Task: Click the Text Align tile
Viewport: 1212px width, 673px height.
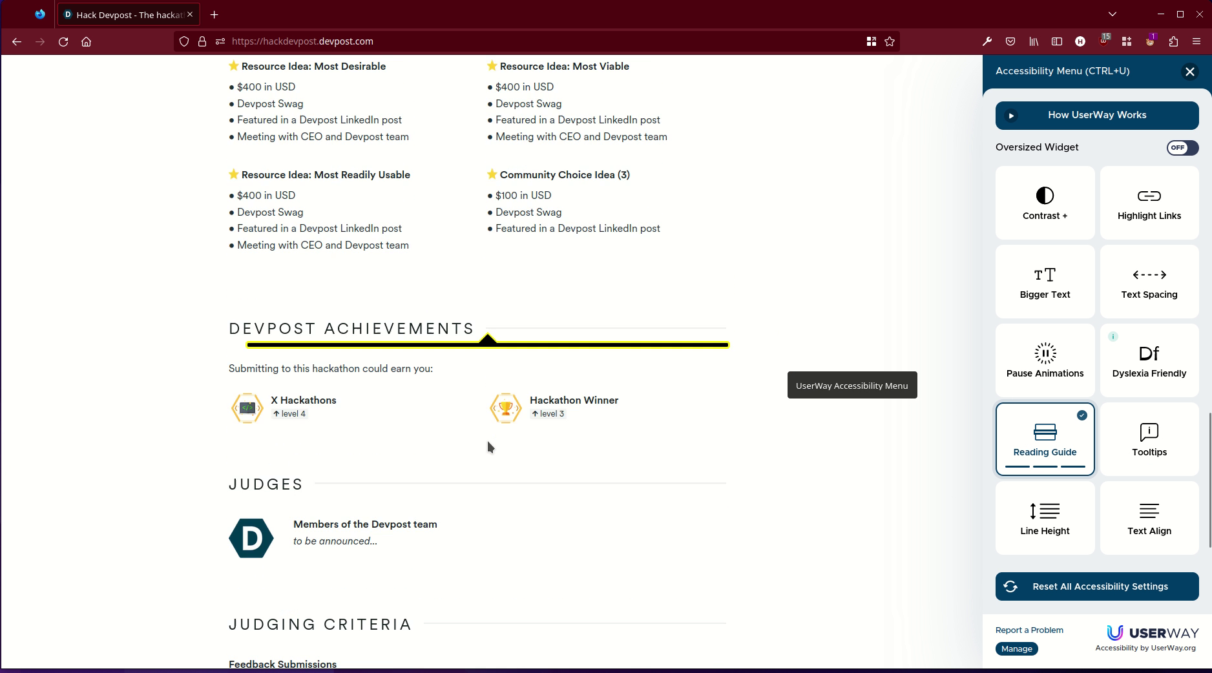Action: [x=1149, y=518]
